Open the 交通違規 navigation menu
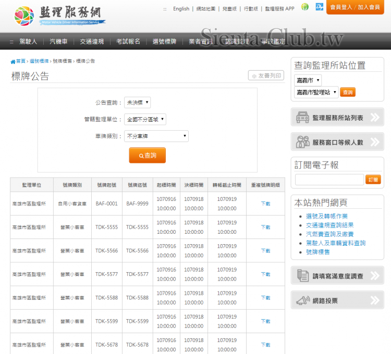Image resolution: width=391 pixels, height=354 pixels. pos(92,42)
